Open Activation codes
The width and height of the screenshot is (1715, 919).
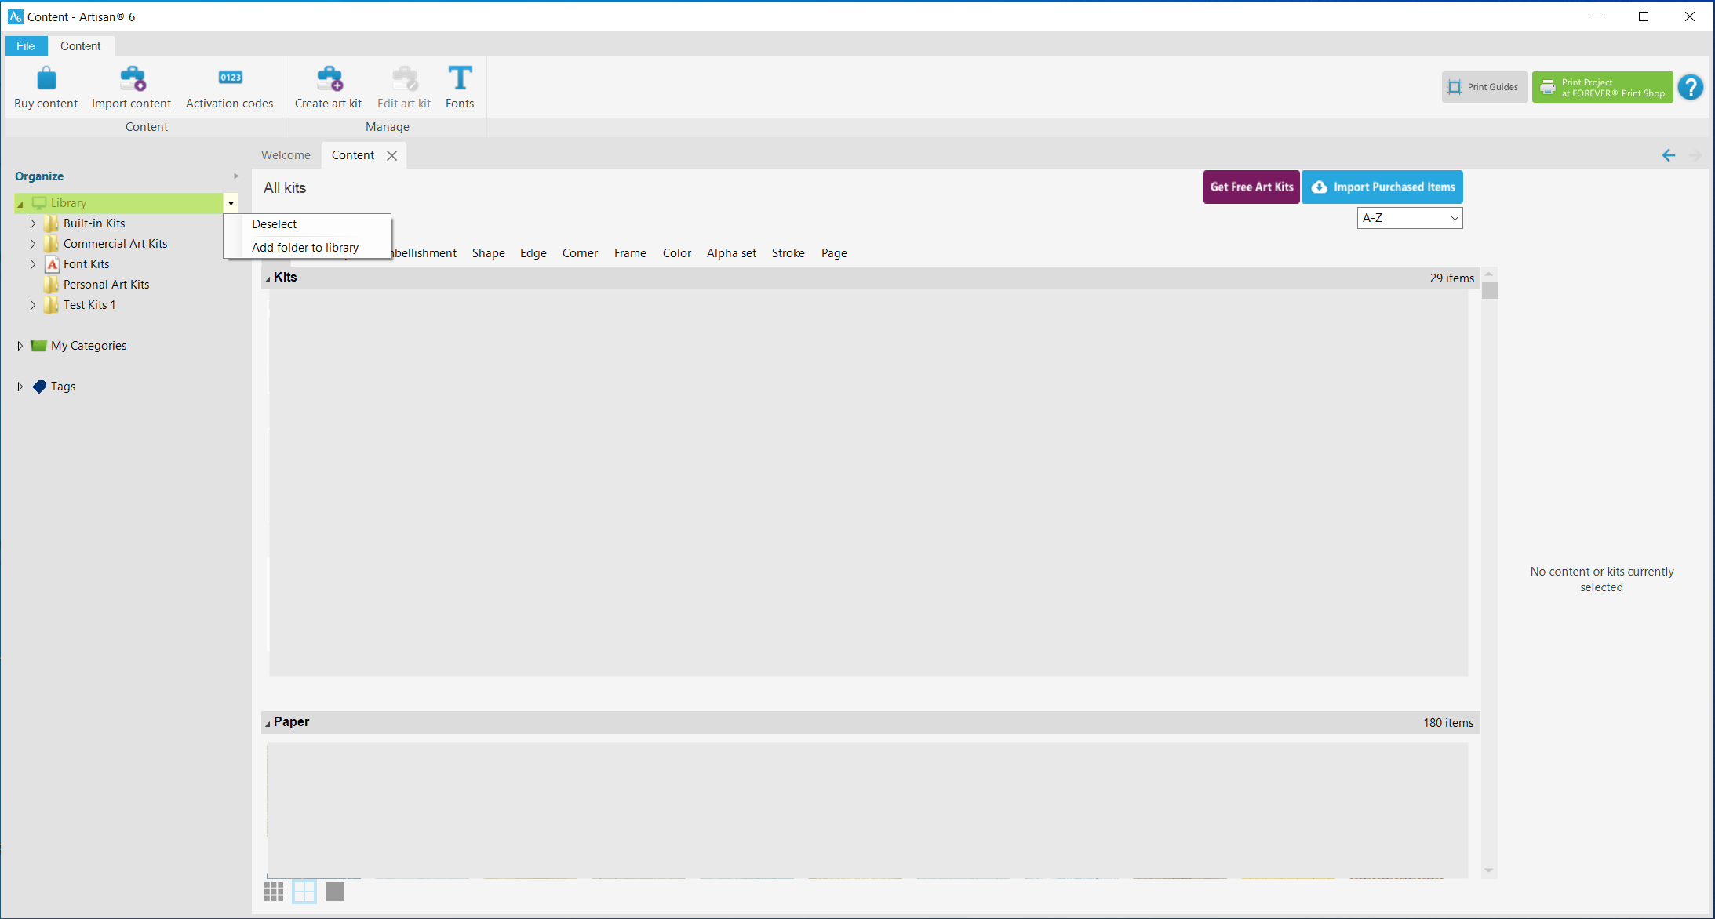pos(230,87)
